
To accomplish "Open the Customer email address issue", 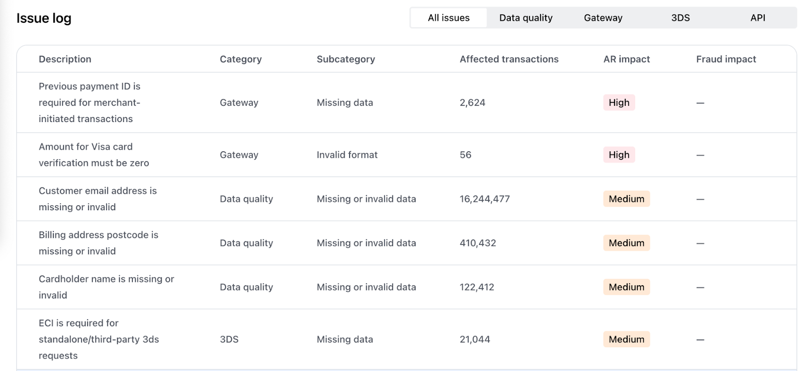I will 407,199.
